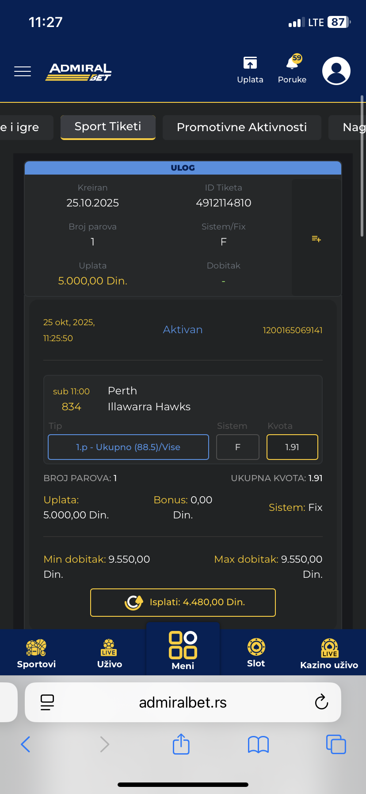Click the 1.91 kvota box
This screenshot has height=794, width=366.
tap(292, 447)
